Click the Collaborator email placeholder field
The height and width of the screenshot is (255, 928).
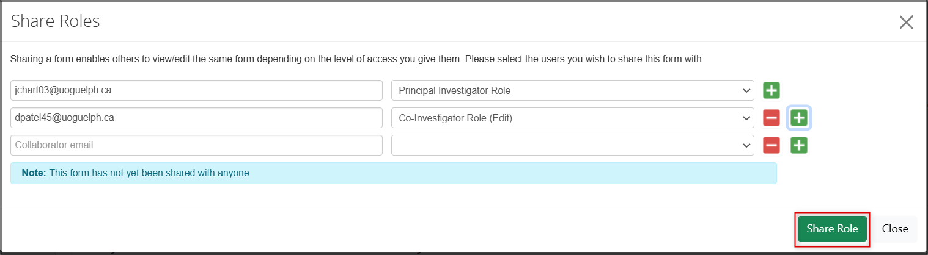click(x=196, y=145)
